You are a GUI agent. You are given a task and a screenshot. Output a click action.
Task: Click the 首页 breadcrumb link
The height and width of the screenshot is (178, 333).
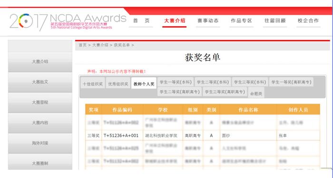[x=83, y=45]
